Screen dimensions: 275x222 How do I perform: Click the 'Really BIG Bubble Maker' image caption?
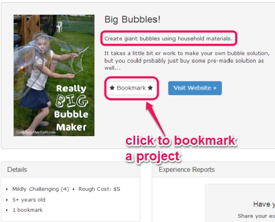click(x=72, y=108)
